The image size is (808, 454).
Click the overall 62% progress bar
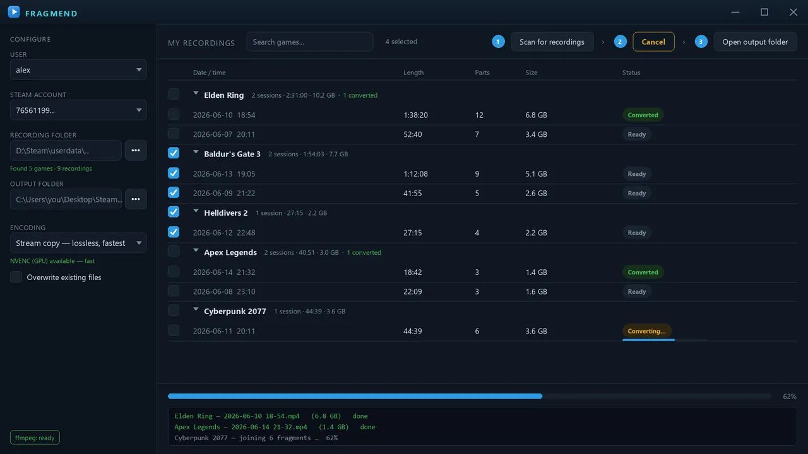(470, 397)
